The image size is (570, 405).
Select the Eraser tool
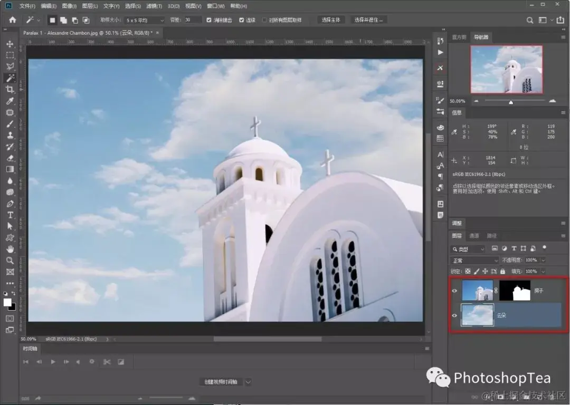[x=10, y=158]
